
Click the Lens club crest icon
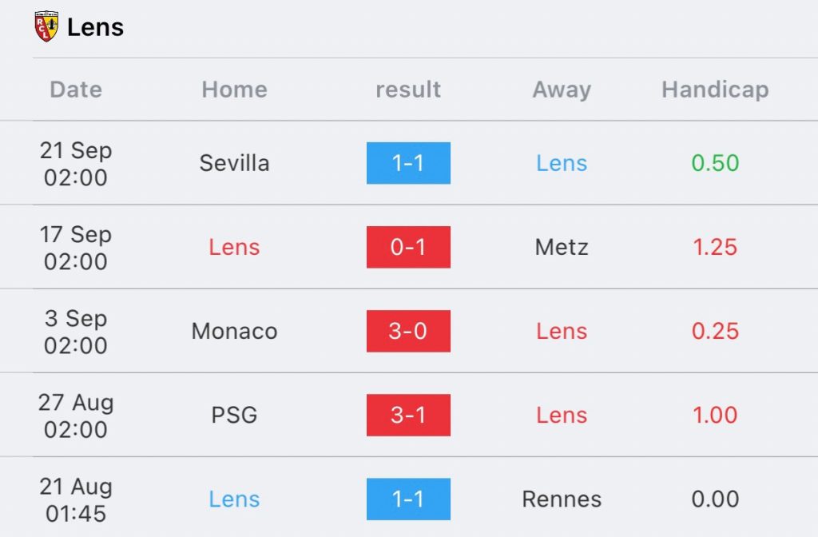tap(46, 27)
